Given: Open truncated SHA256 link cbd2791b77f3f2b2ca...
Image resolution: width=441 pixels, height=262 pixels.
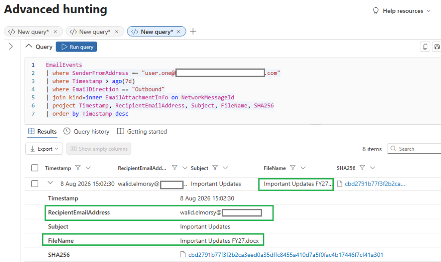Looking at the screenshot, I should (375, 184).
